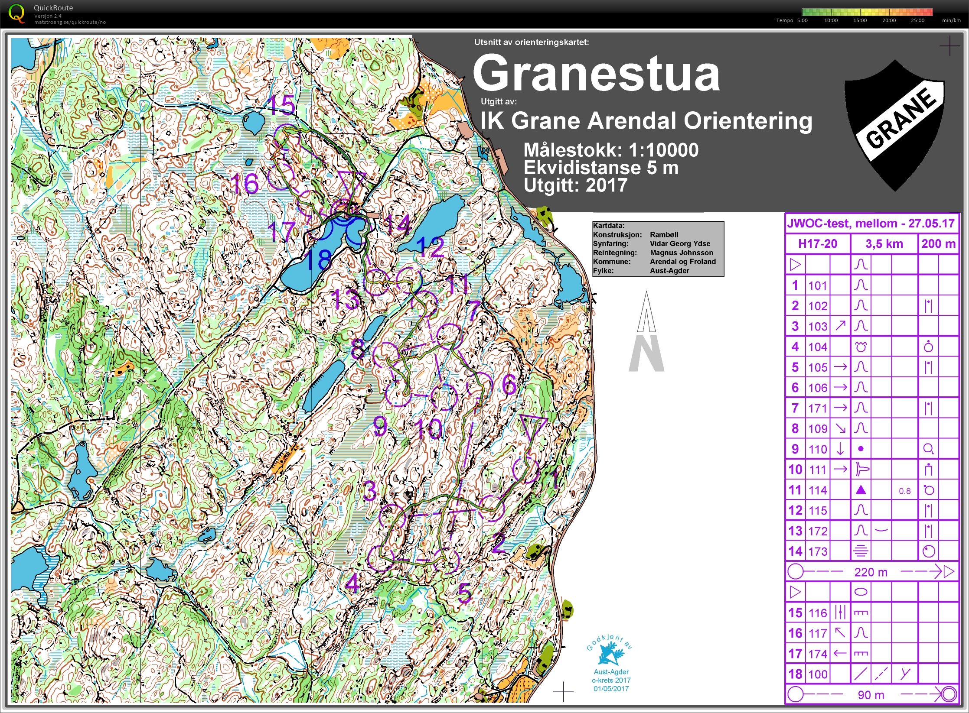Click the Tempo color gradient scale
This screenshot has width=969, height=713.
tap(867, 12)
